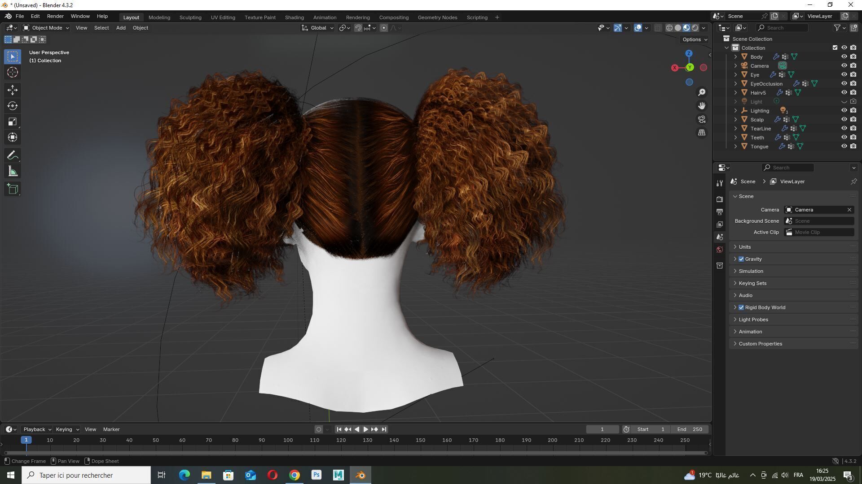Open the Output properties tab
Screen dimensions: 862x484
point(720,212)
